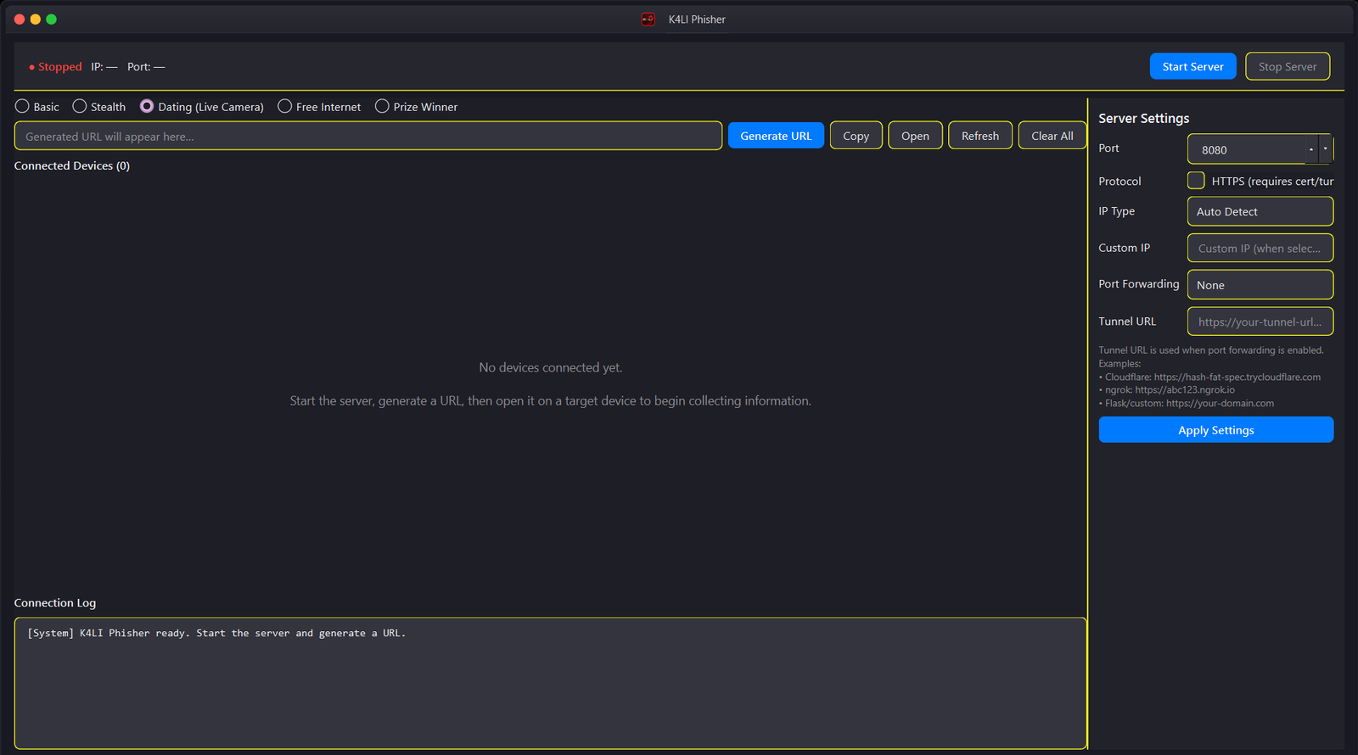
Task: Focus the Generated URL field
Action: pos(368,136)
